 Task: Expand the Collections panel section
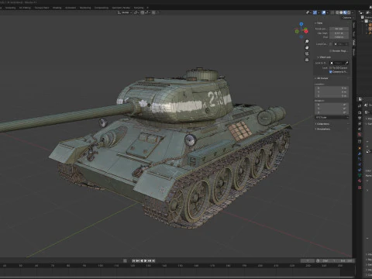pos(322,124)
